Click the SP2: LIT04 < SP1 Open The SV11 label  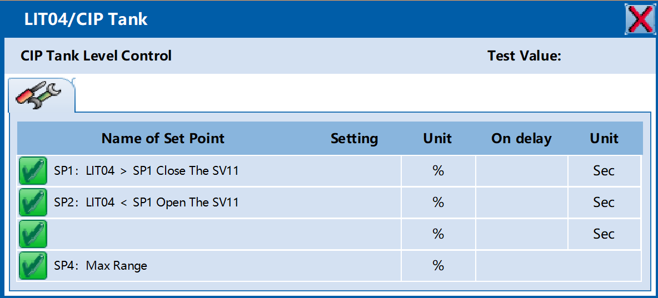[x=147, y=203]
